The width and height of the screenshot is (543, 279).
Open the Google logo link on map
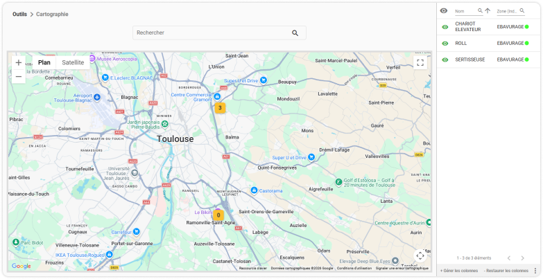[x=21, y=267]
